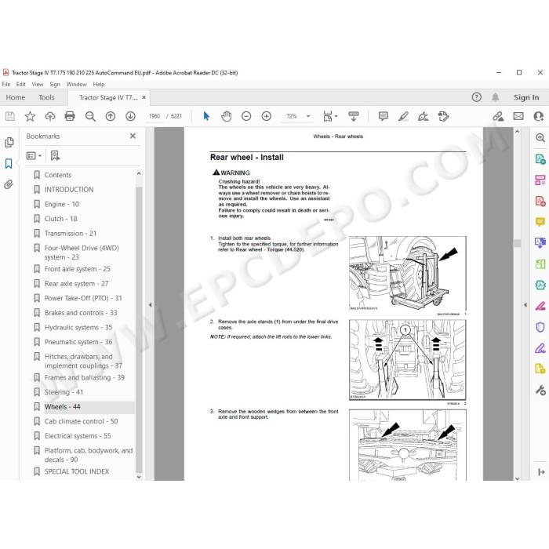
Task: Send file by email envelope icon
Action: [x=518, y=116]
